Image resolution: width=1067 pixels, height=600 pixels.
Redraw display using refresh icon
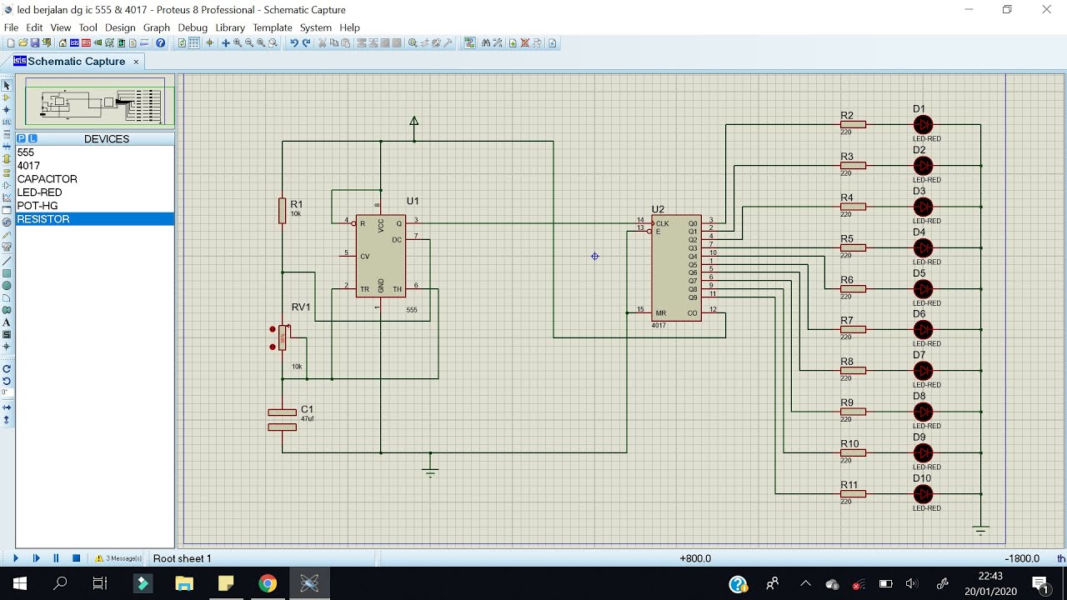point(182,43)
